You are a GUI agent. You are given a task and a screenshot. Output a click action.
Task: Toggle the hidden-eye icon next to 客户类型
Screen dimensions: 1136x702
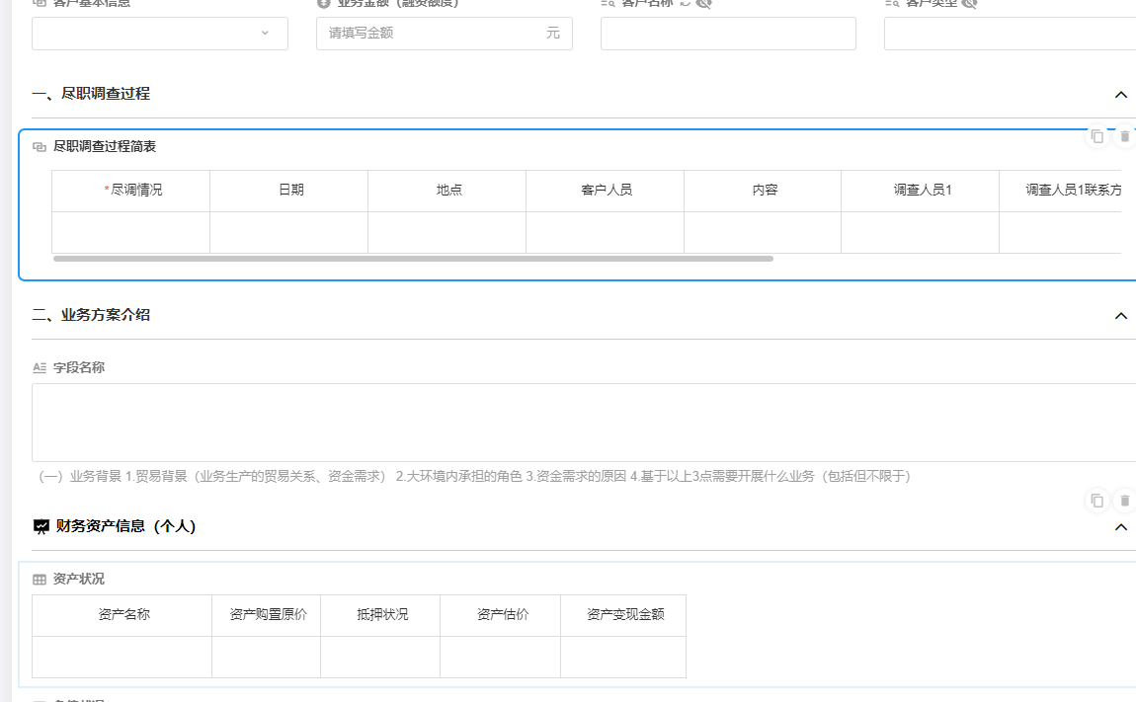pyautogui.click(x=969, y=3)
